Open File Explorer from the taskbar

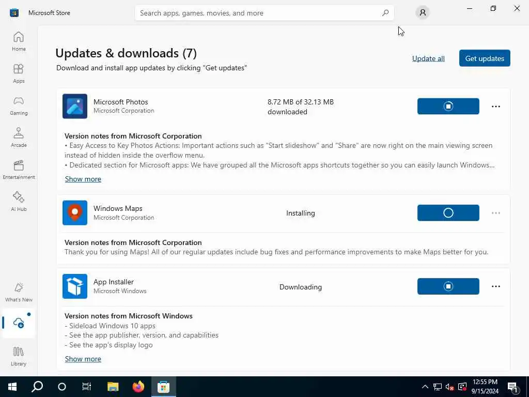click(113, 387)
